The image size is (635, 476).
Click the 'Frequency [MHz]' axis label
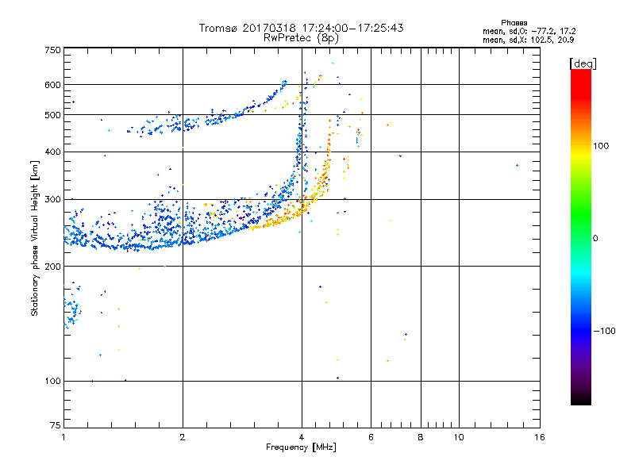pos(301,447)
